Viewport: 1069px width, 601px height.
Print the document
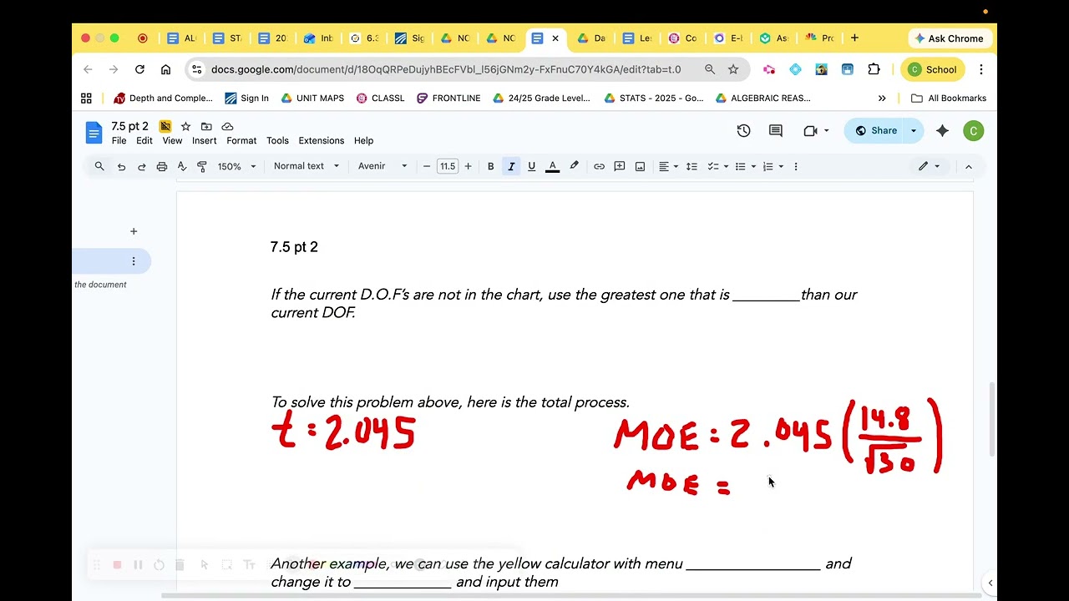(x=162, y=166)
